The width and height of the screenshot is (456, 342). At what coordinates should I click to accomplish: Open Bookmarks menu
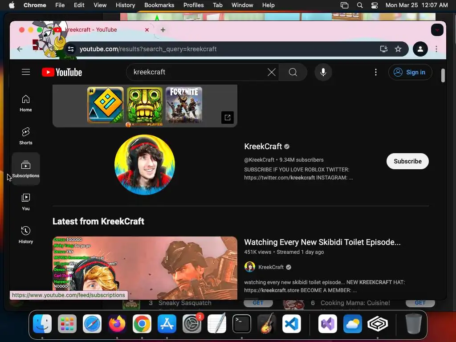click(159, 5)
